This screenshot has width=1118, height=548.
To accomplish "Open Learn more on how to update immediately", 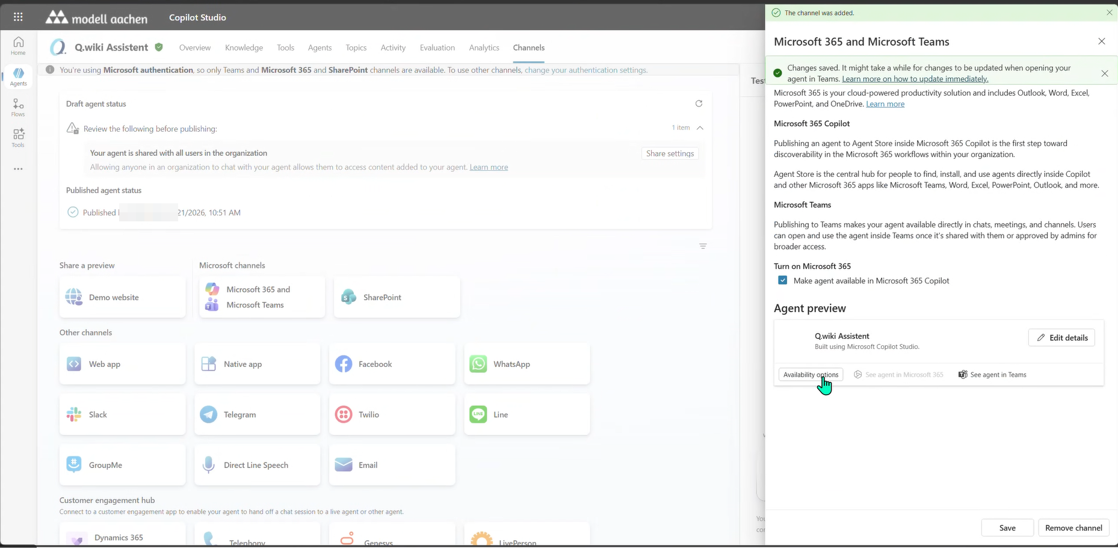I will pyautogui.click(x=915, y=79).
